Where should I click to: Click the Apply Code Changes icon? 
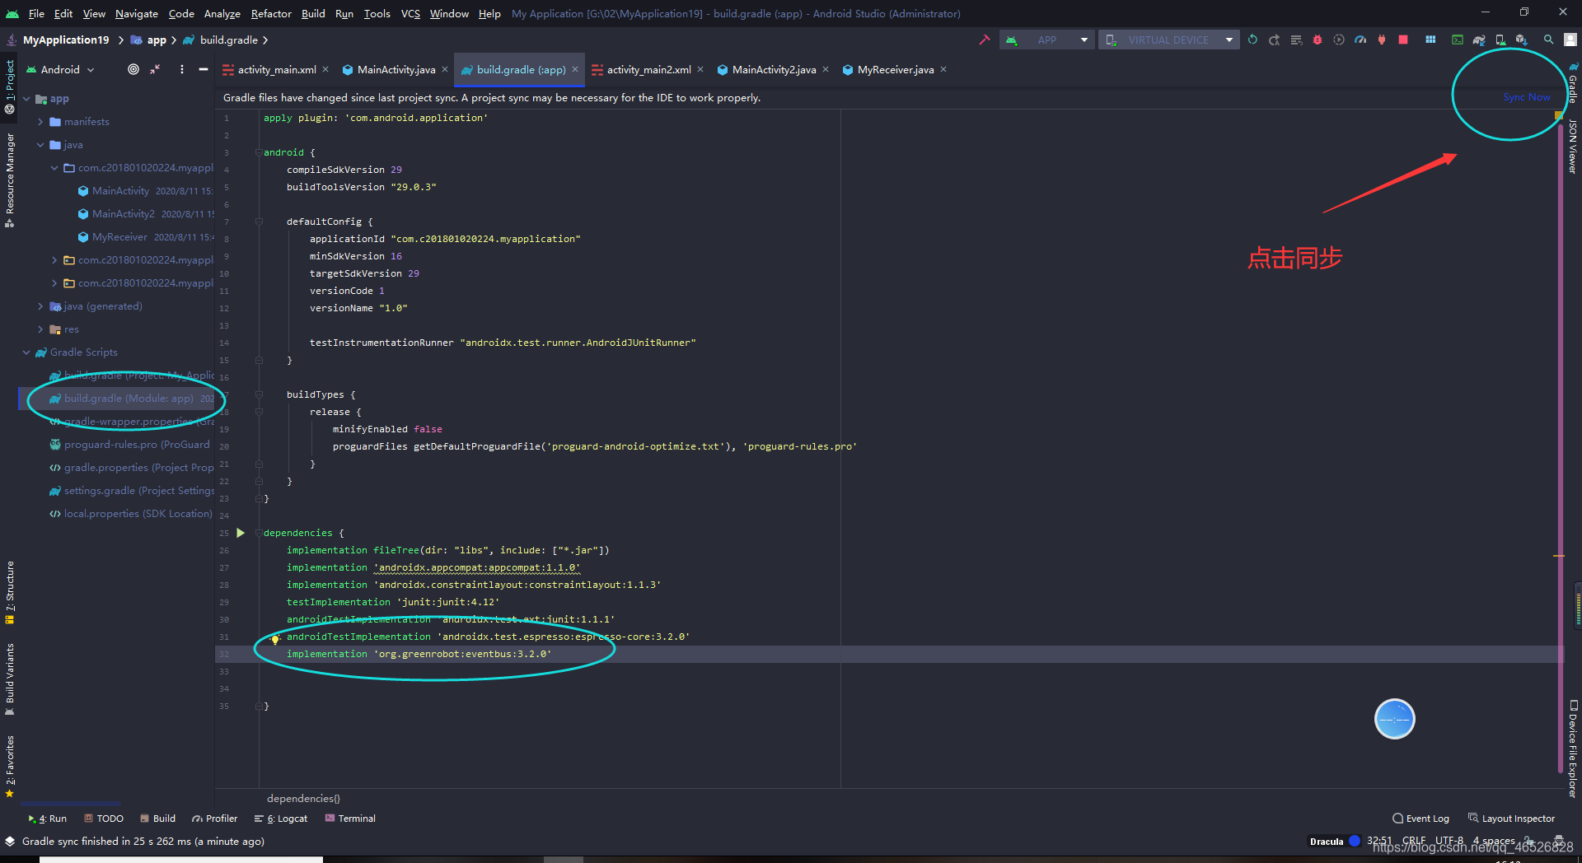click(1296, 40)
